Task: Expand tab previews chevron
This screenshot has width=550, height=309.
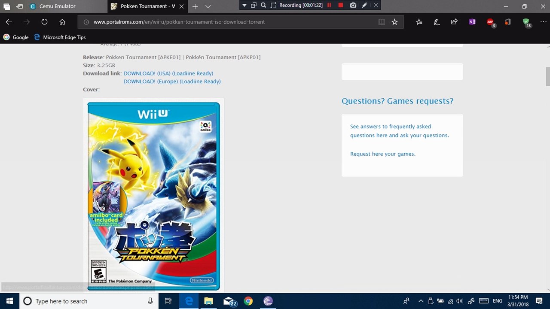Action: [x=208, y=6]
